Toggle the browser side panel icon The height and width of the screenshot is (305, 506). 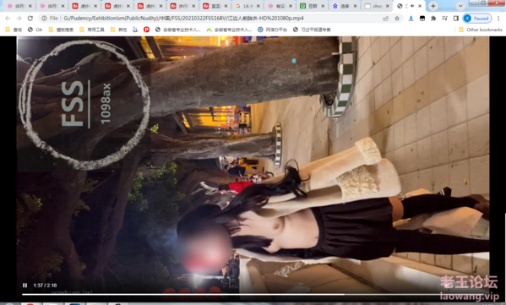click(455, 19)
